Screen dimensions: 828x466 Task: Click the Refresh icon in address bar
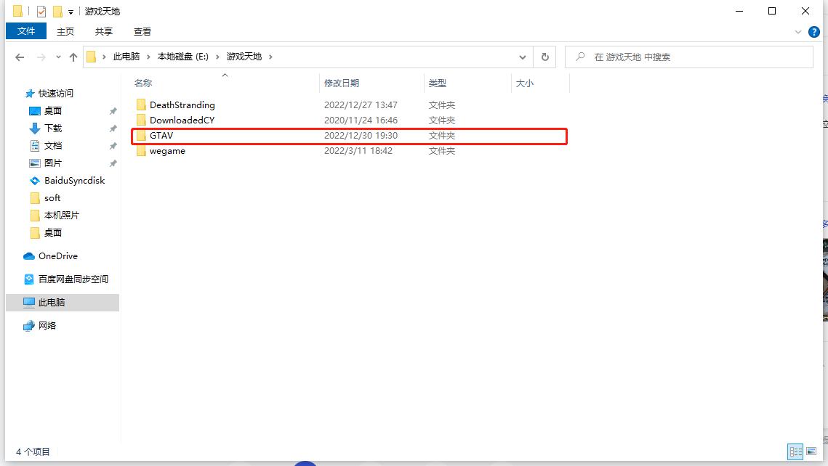point(544,57)
